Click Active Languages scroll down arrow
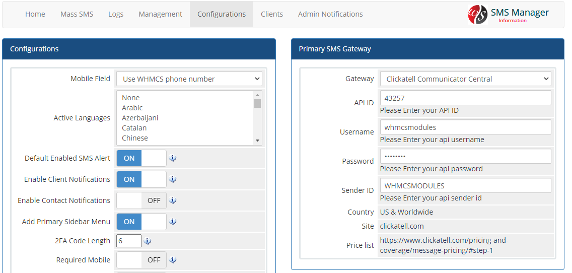This screenshot has height=273, width=572. point(257,141)
